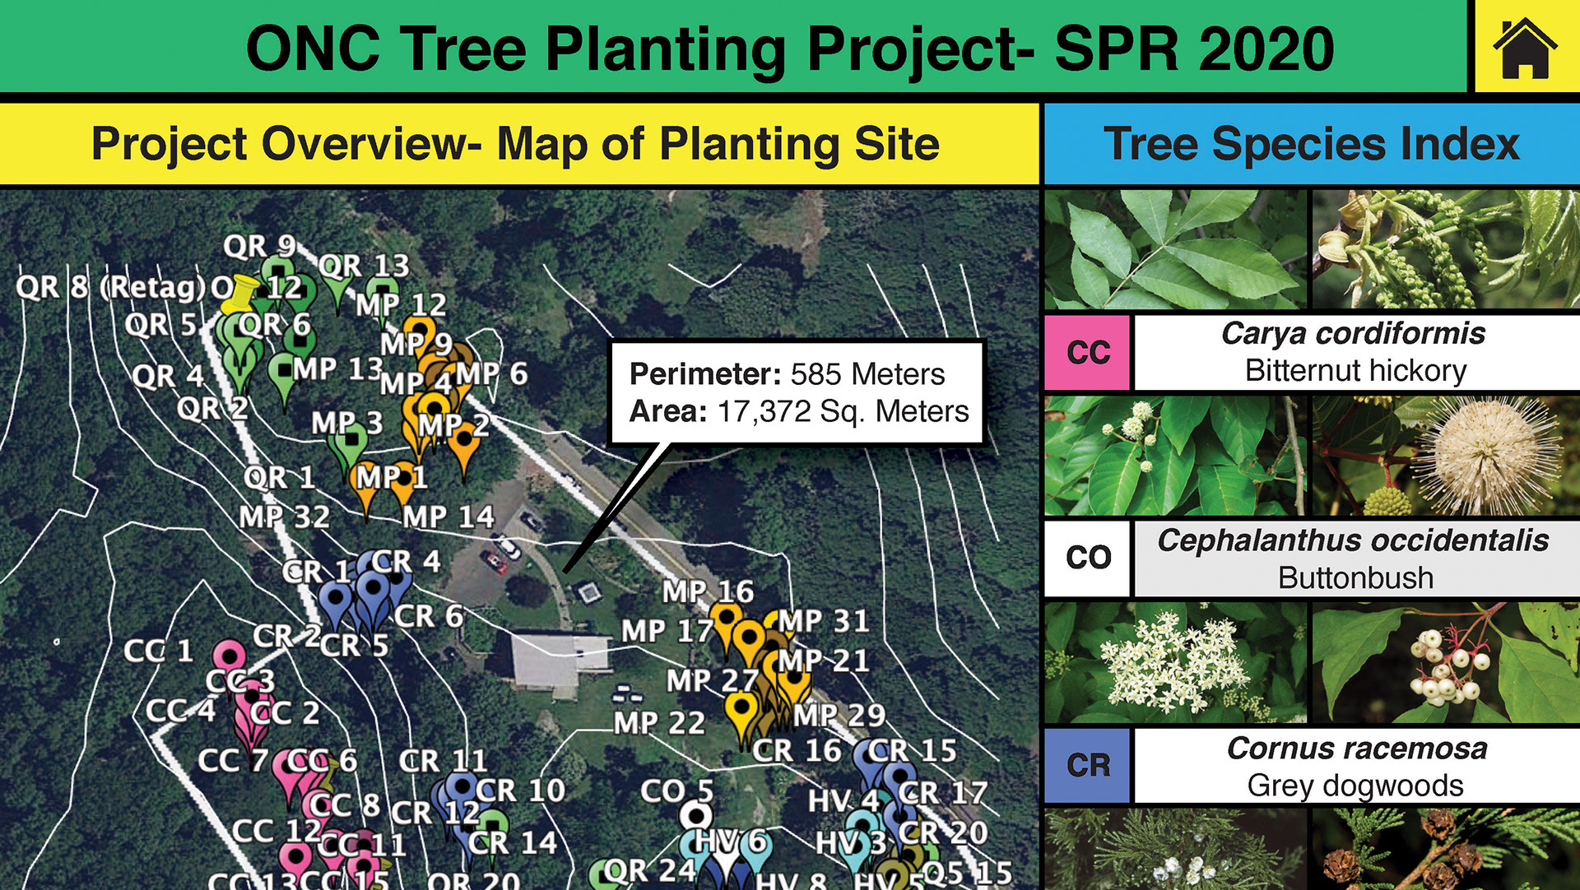The image size is (1580, 890).
Task: Click the Area: 17,372 Sq. Meters text
Action: (x=799, y=410)
